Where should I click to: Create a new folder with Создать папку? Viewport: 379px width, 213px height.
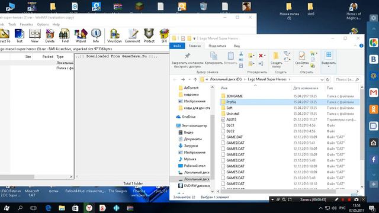coord(276,60)
